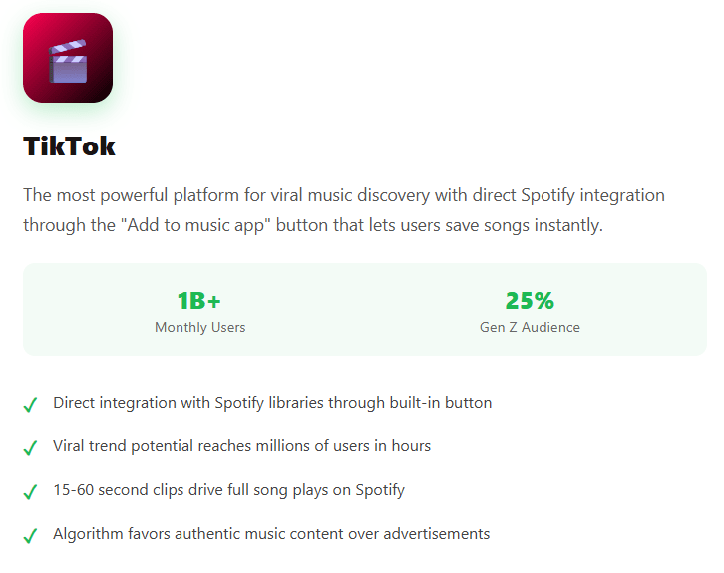Screen dimensions: 724x573
Task: Click the checkmark beside Viral trend potential
Action: pos(31,448)
